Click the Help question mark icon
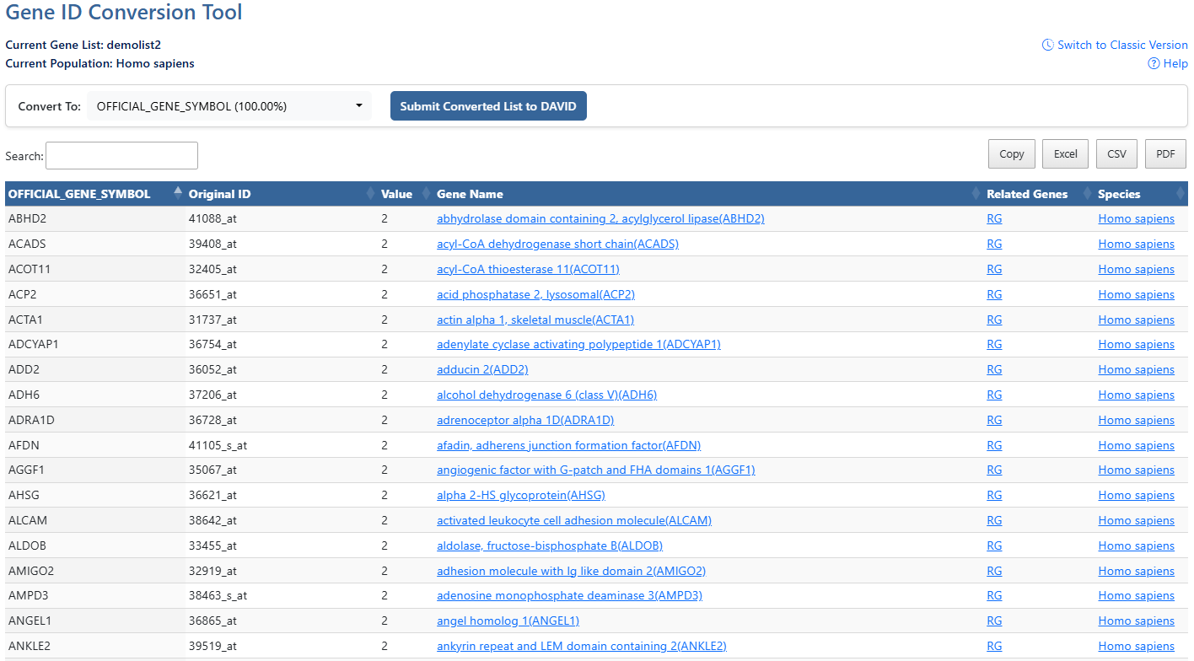This screenshot has width=1194, height=661. pyautogui.click(x=1152, y=63)
